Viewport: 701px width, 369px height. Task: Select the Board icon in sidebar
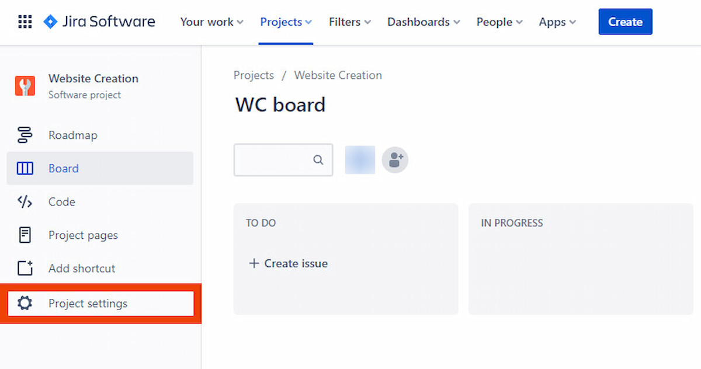(x=26, y=168)
